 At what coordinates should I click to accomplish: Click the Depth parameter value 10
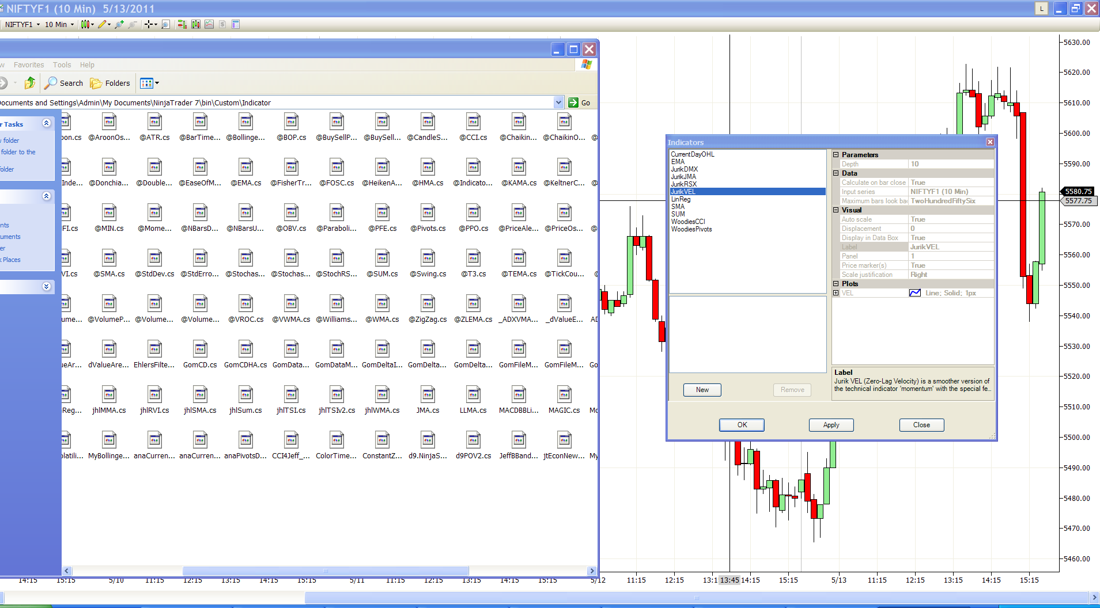pyautogui.click(x=951, y=164)
